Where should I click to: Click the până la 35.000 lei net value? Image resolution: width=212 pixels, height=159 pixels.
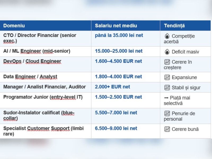tap(119, 35)
